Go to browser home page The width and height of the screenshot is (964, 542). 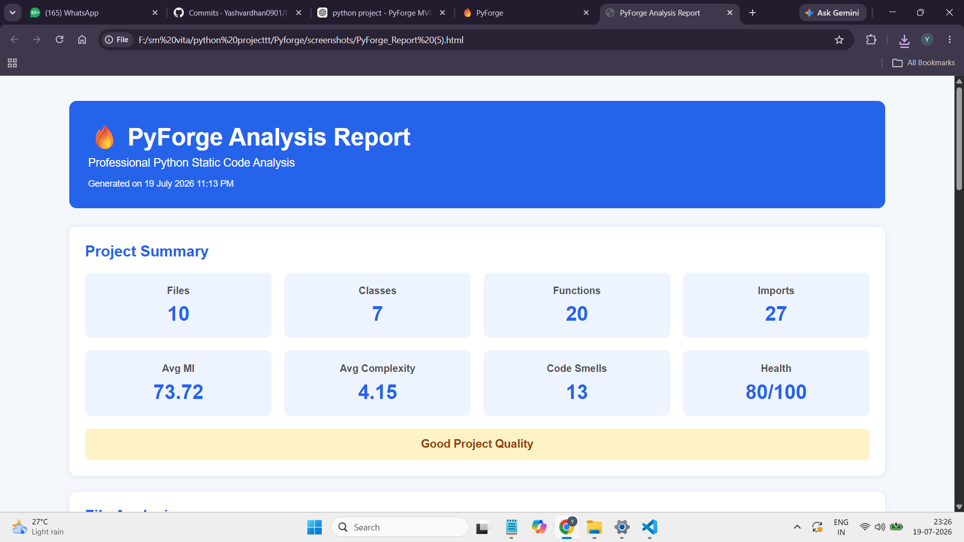82,40
